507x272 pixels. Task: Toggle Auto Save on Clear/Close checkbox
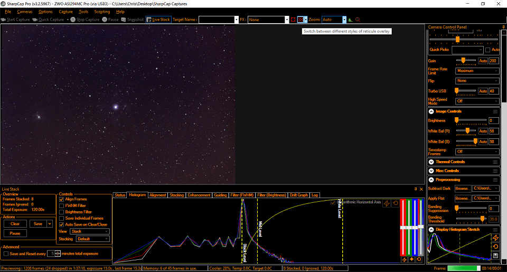tap(61, 224)
